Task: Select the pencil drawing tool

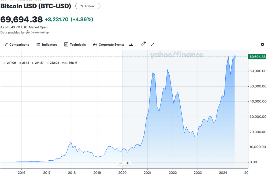Action: [x=143, y=44]
